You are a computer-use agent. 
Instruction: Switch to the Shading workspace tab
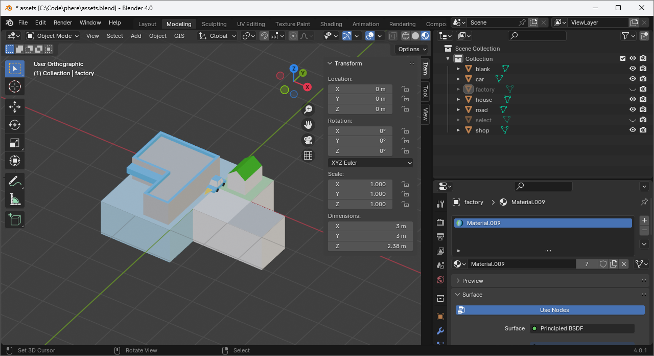(331, 24)
